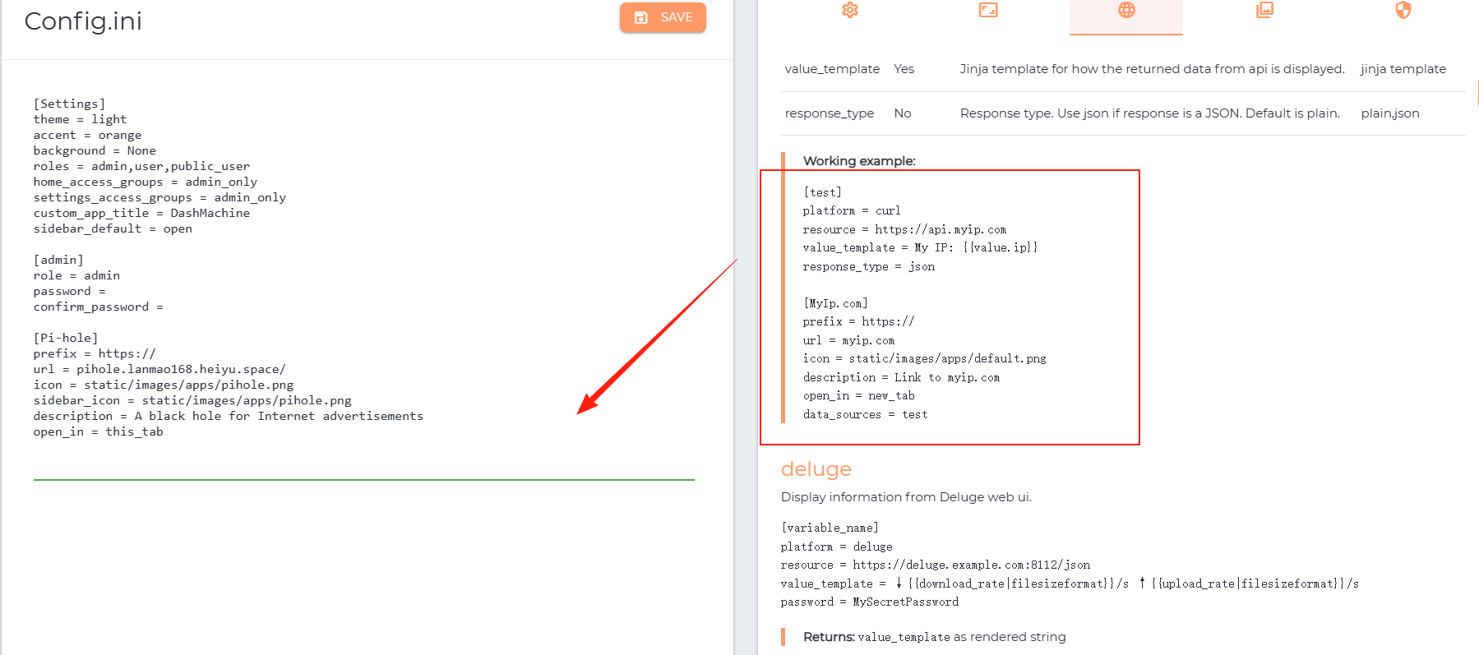
Task: Click 'password = MySecretPassword' line
Action: point(870,602)
